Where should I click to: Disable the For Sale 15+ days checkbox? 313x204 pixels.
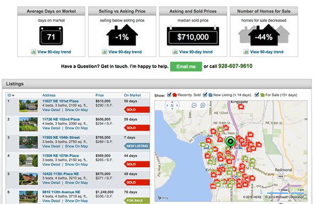(256, 95)
